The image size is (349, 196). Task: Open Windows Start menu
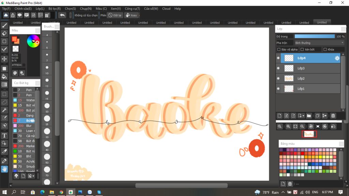(4, 192)
